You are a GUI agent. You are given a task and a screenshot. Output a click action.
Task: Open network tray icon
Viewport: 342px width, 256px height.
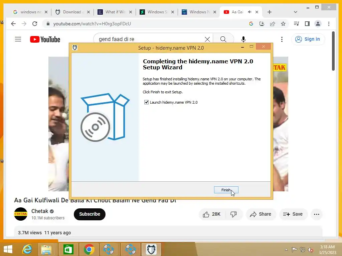[303, 250]
